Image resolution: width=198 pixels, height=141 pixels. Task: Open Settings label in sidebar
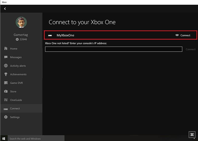click(x=15, y=117)
